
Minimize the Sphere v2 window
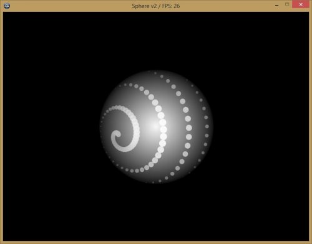277,5
